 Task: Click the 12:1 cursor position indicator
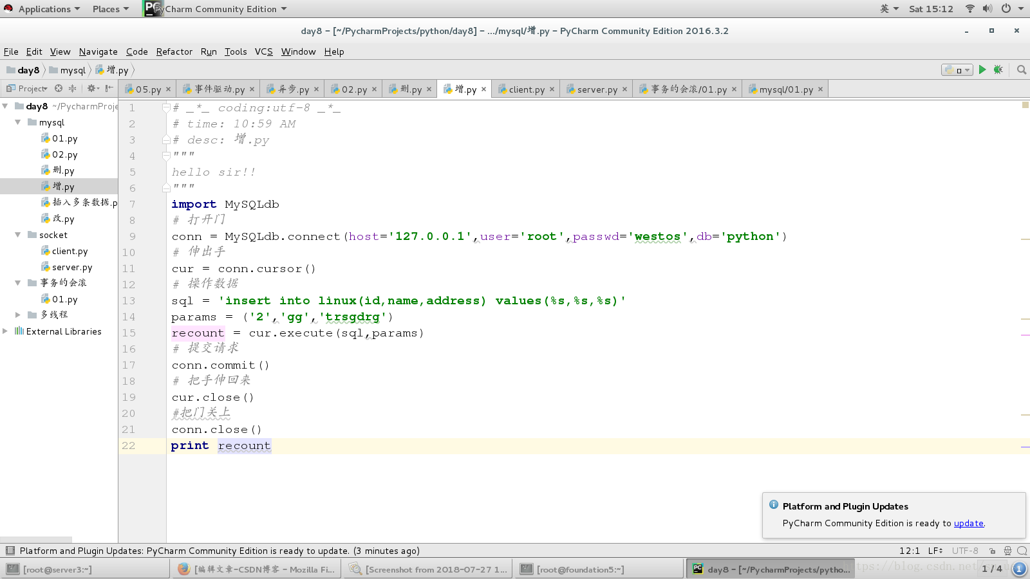[x=910, y=551]
